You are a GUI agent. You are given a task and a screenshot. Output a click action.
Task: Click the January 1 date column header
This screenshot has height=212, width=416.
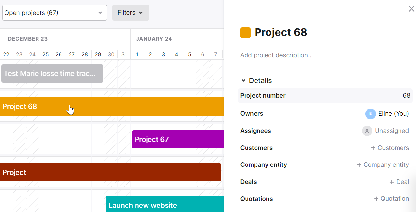[137, 54]
